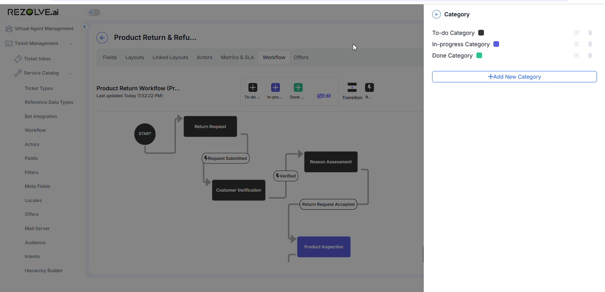This screenshot has width=605, height=292.
Task: Click Return Request Accepted transition label
Action: 329,204
